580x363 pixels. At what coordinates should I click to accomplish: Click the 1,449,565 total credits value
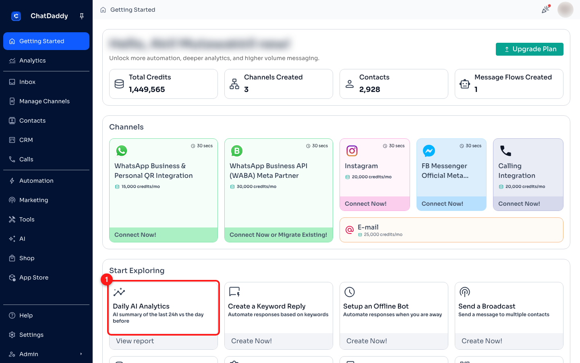click(x=147, y=90)
